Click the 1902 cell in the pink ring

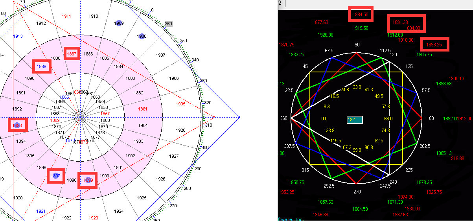click(x=130, y=156)
